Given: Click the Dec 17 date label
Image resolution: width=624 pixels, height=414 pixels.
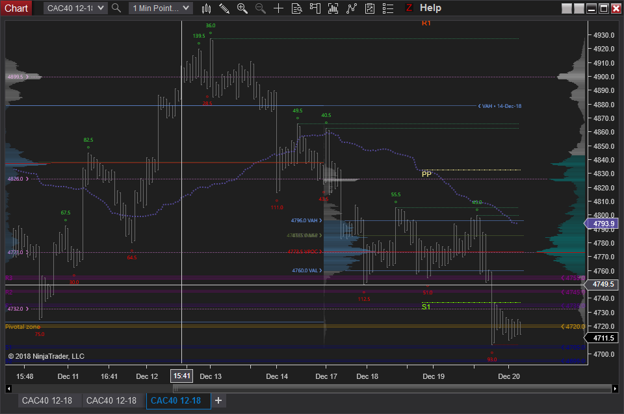Looking at the screenshot, I should [326, 376].
